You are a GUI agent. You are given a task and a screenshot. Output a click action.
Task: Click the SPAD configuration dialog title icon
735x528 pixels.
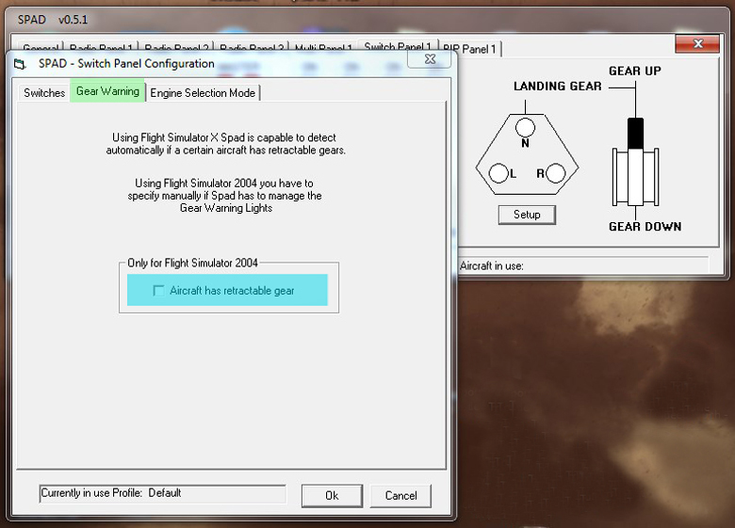[x=20, y=64]
